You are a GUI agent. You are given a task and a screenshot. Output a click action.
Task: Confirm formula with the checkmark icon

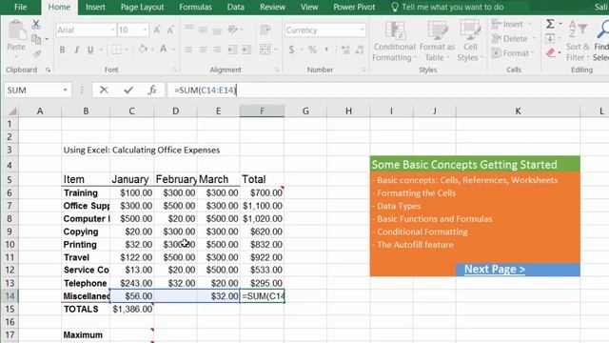pos(128,91)
